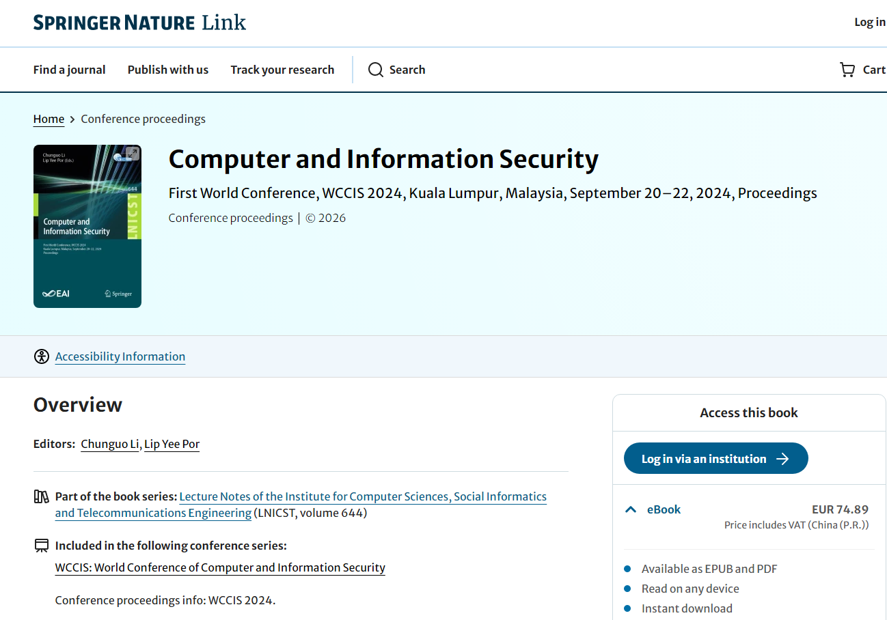Open editor Lip Yee Por's link
Viewport: 887px width, 620px height.
172,444
